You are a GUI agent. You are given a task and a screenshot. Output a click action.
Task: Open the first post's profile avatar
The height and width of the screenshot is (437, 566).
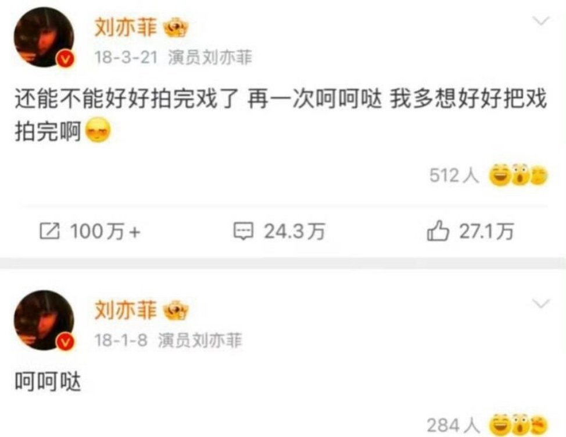point(44,37)
